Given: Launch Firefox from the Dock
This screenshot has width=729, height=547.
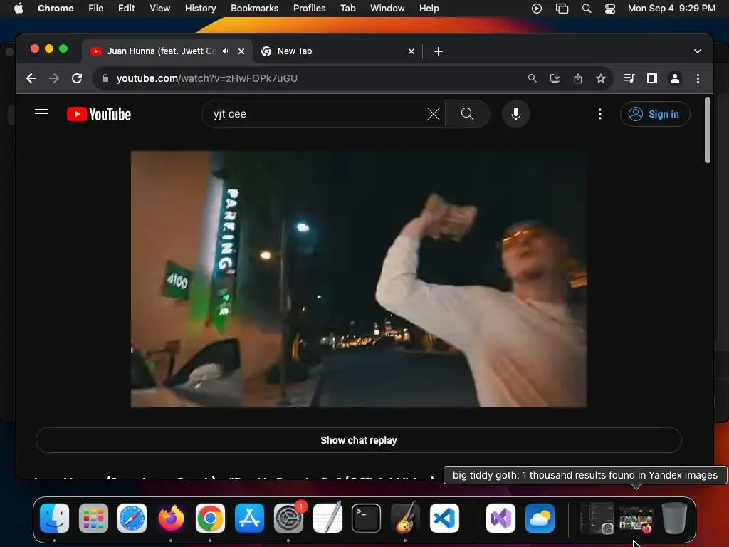Looking at the screenshot, I should (x=171, y=518).
